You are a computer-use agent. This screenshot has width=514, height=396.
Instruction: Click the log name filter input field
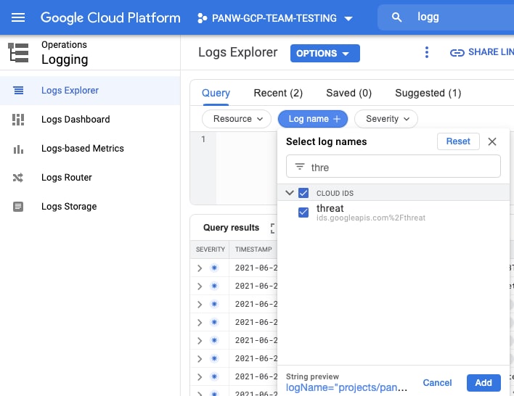click(393, 166)
